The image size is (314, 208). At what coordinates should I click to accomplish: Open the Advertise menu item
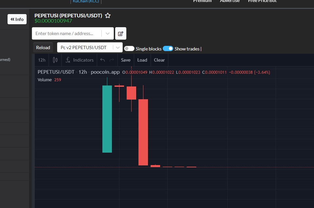[230, 1]
